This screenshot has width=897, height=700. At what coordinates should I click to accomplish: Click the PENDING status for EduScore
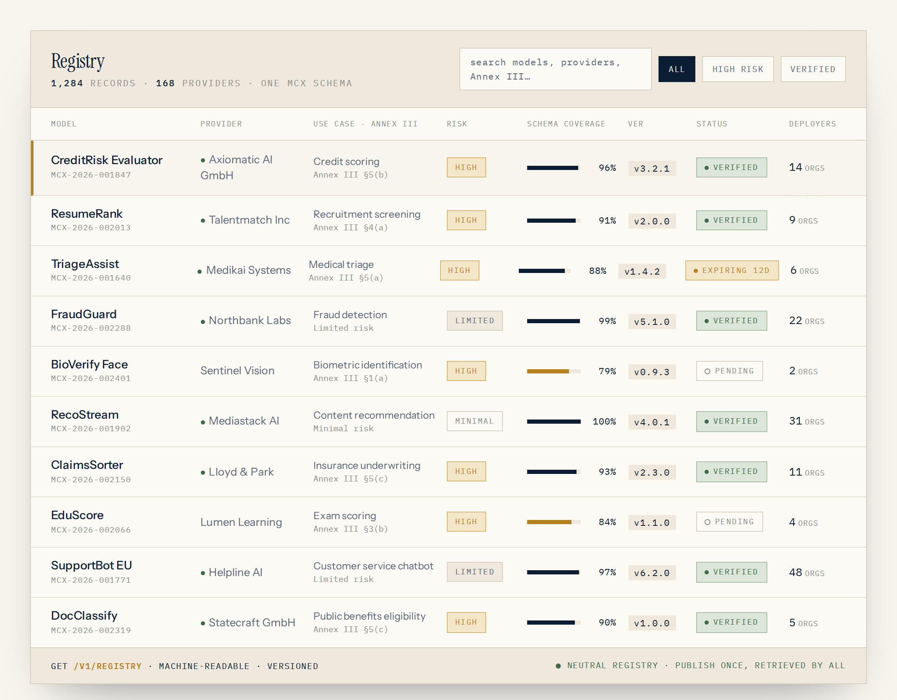pos(729,522)
